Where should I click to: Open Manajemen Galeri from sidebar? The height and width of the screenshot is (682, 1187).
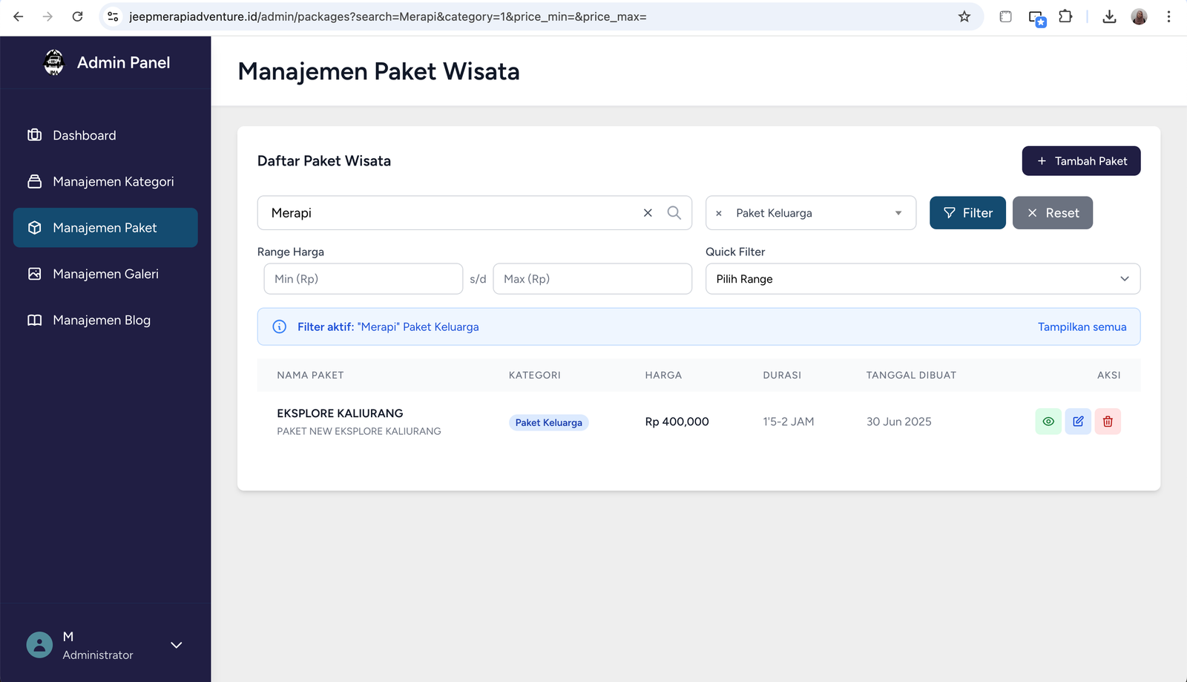point(105,274)
